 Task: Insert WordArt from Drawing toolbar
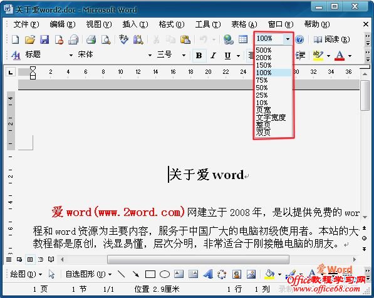point(208,274)
